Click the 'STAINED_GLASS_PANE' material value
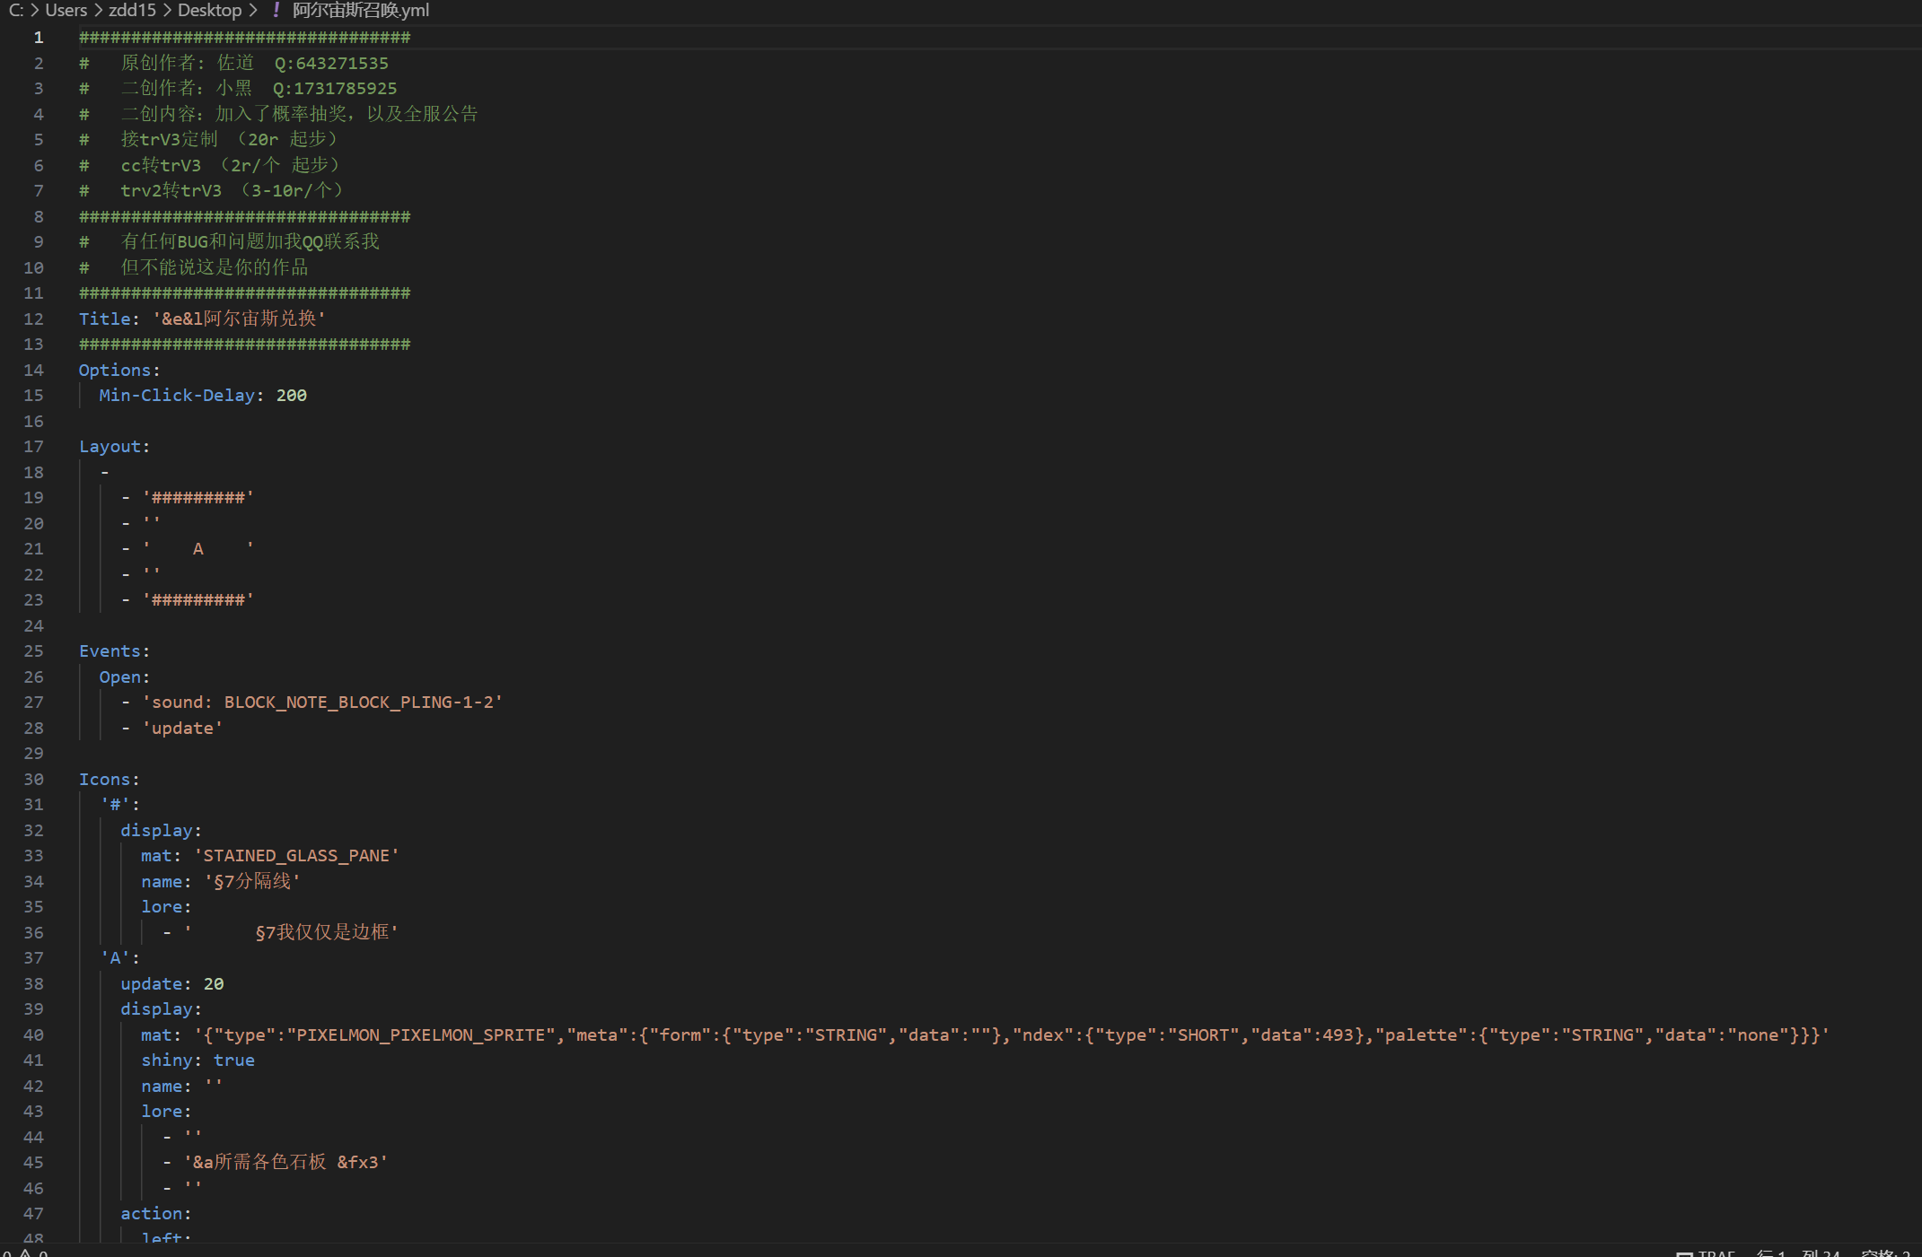 pyautogui.click(x=296, y=855)
